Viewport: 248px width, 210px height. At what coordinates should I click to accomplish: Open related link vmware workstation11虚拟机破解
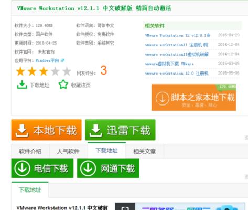tap(177, 54)
